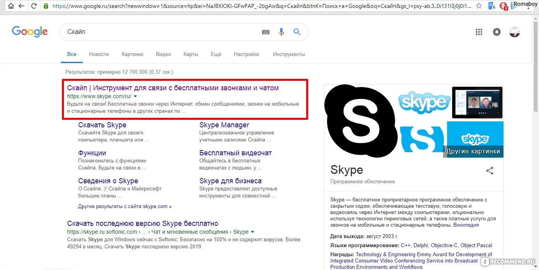Image resolution: width=539 pixels, height=270 pixels.
Task: Submit search with the magnifier icon
Action: (x=297, y=32)
